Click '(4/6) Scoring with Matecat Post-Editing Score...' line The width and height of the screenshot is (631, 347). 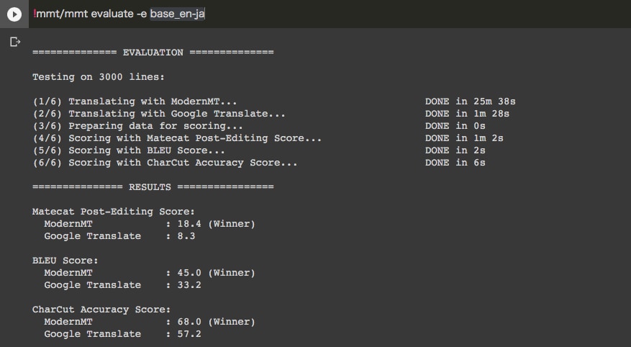177,138
